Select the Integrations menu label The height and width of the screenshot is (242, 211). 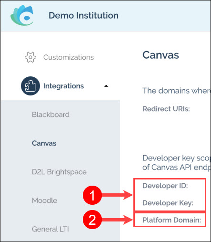(63, 86)
